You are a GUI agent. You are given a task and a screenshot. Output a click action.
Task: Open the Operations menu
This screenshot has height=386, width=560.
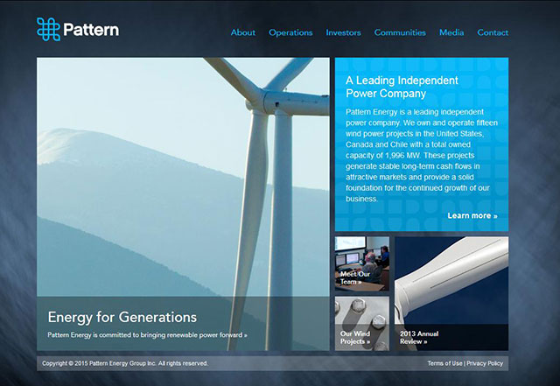[290, 33]
